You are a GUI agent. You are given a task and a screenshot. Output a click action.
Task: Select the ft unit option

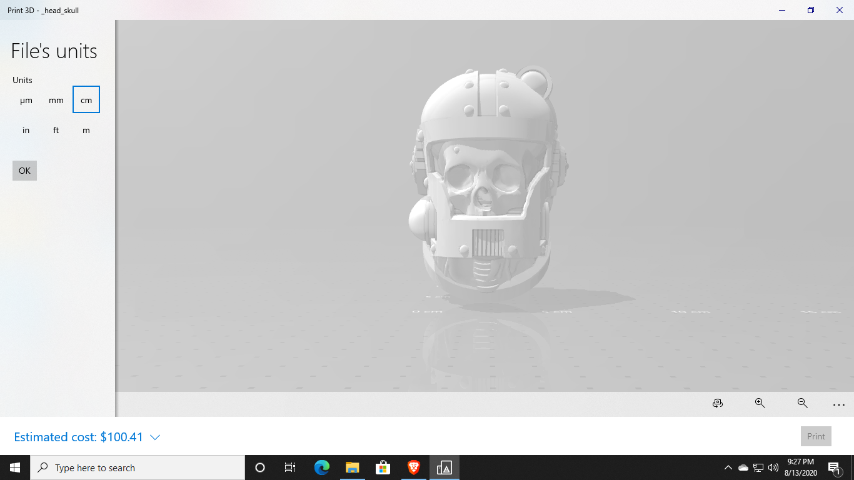(x=56, y=130)
